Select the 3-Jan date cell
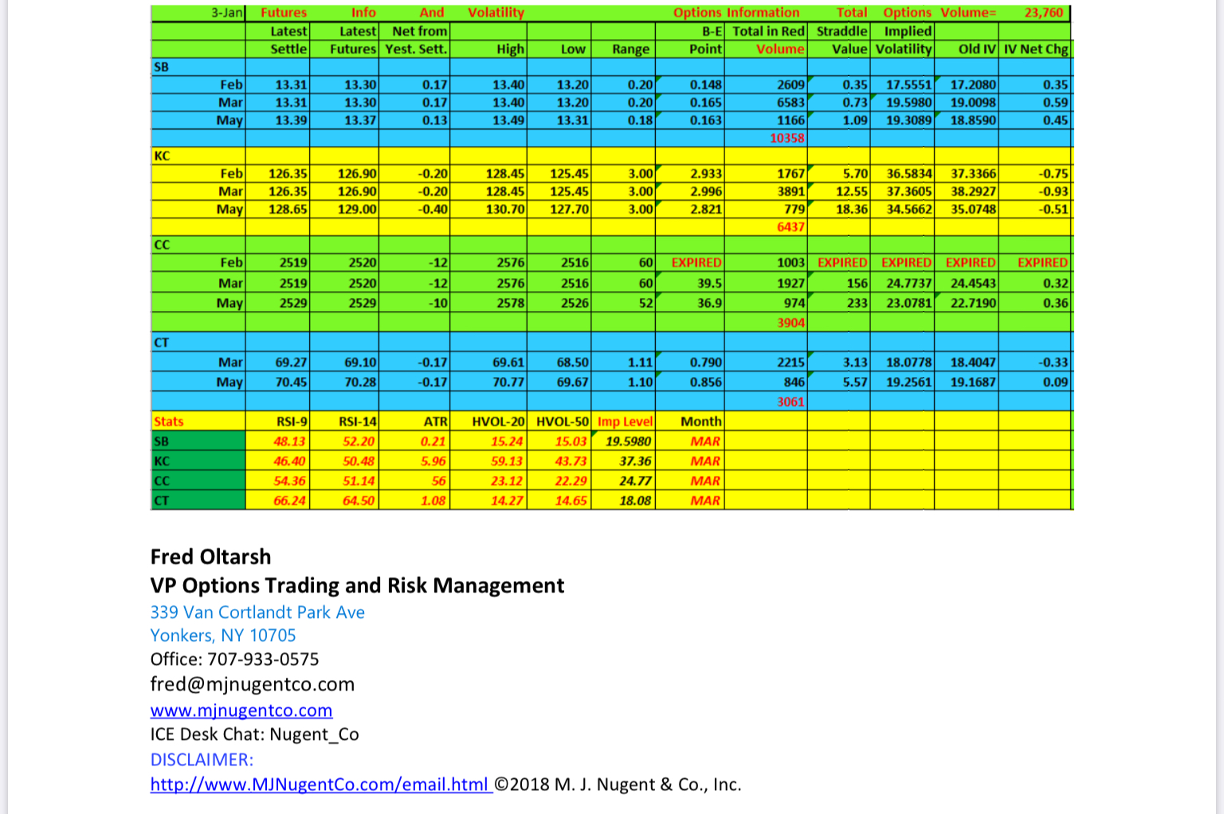 pyautogui.click(x=227, y=13)
